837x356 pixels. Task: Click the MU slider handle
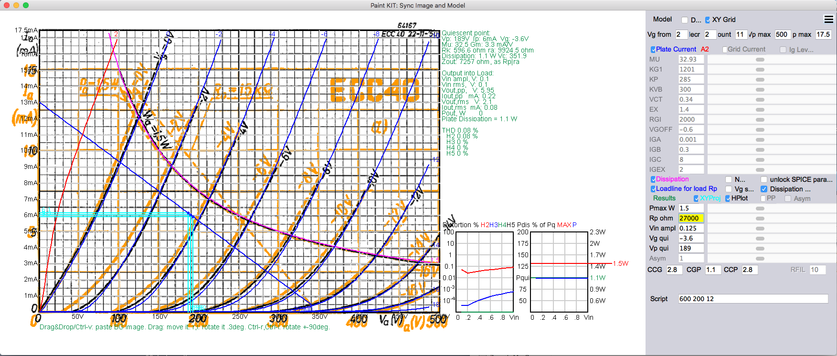point(760,60)
